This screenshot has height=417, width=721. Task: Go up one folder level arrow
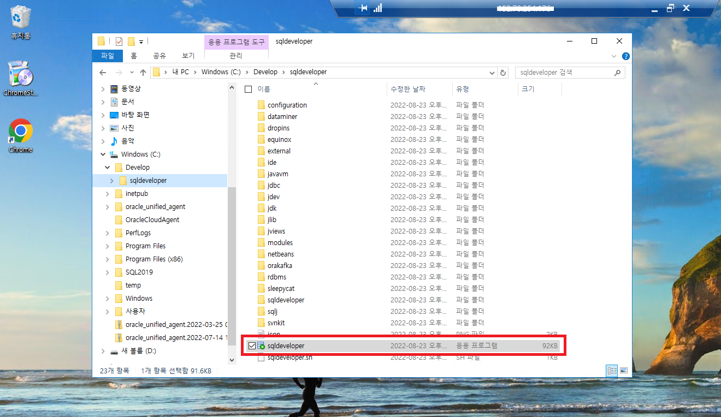click(x=143, y=72)
